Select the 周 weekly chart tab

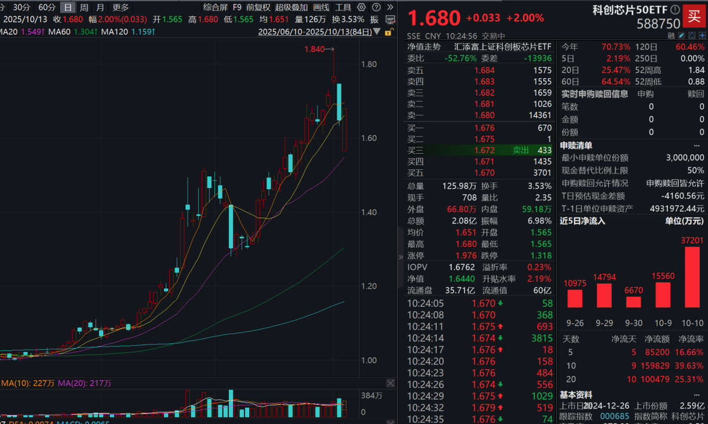(85, 8)
